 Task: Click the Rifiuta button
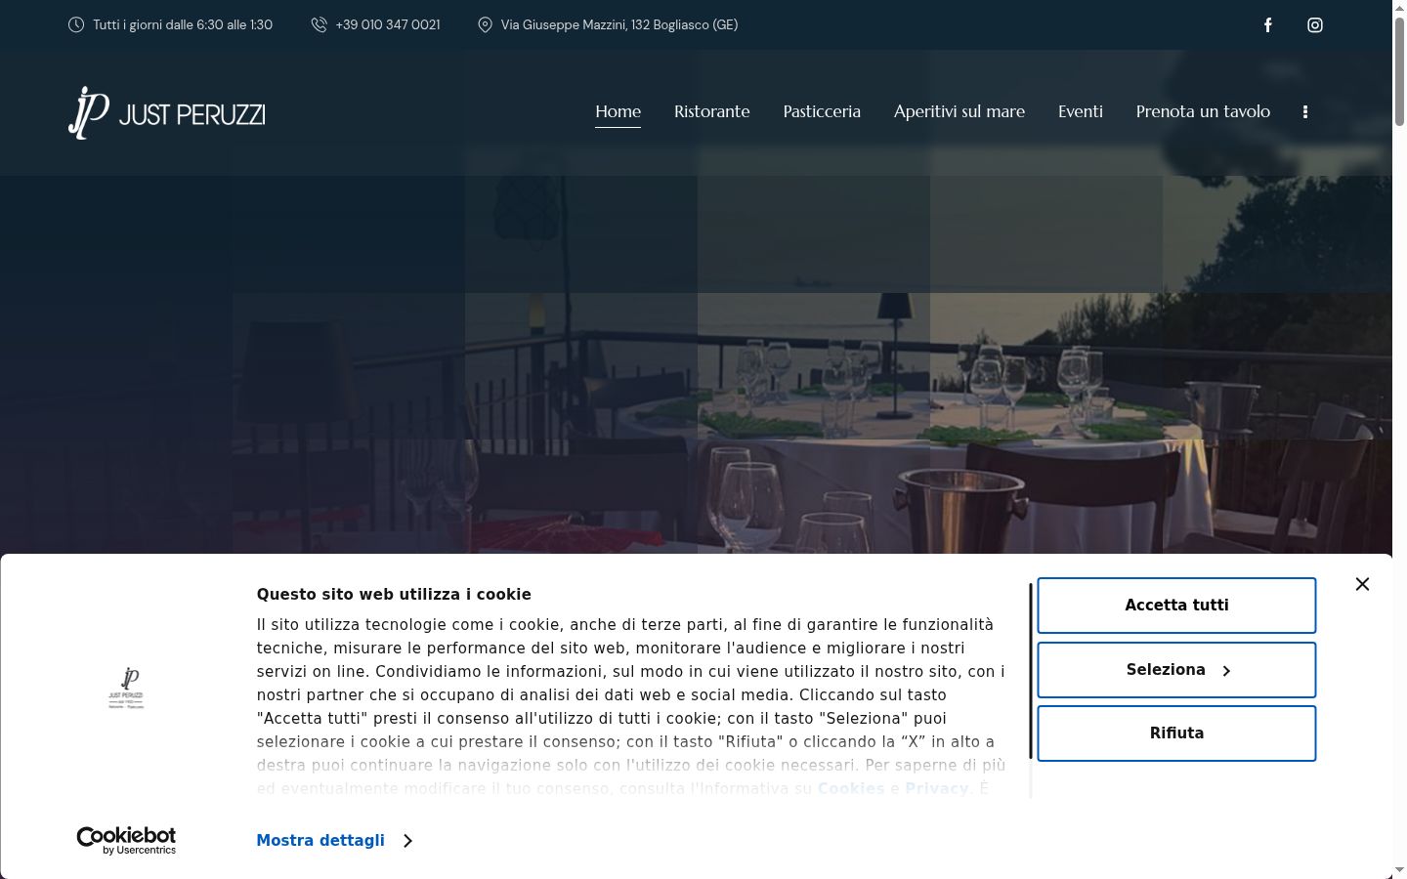(1176, 733)
